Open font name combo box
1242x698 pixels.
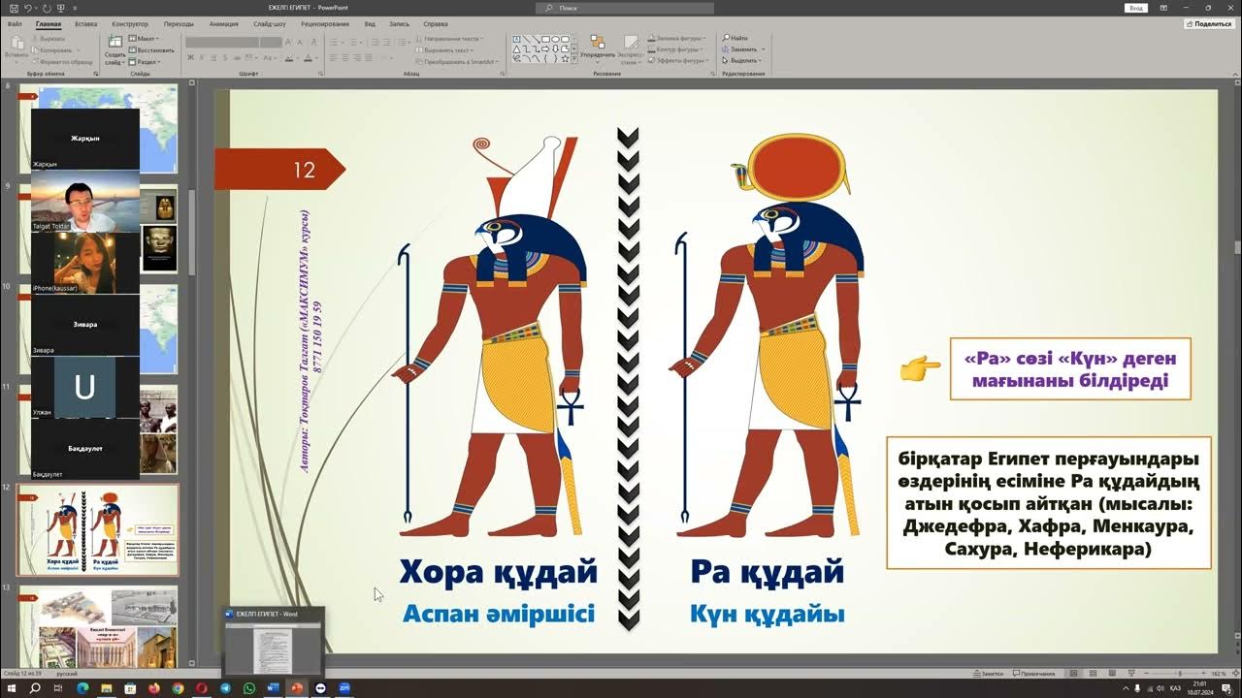(222, 43)
